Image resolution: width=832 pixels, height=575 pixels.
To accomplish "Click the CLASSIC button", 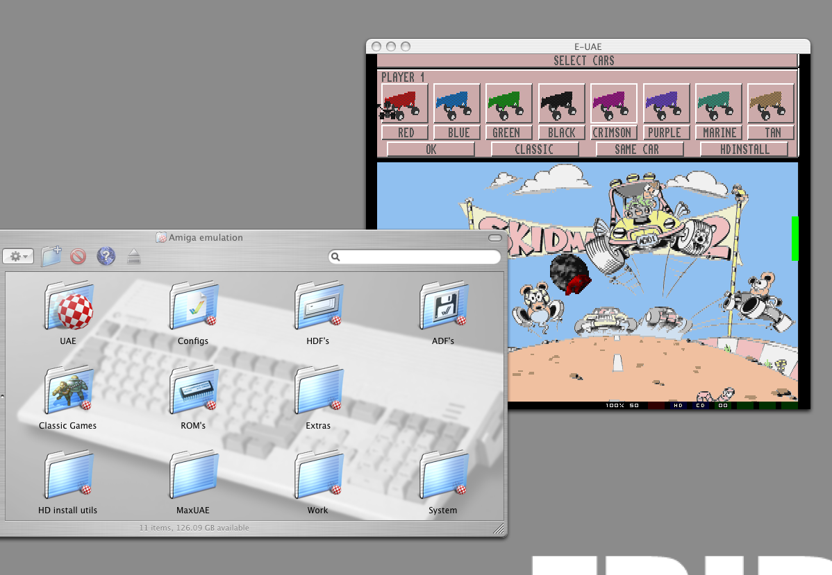I will [x=535, y=149].
